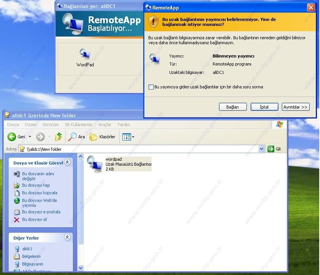Select the WordPad icon in Bağlanılan yer window
This screenshot has width=320, height=275.
[x=85, y=58]
